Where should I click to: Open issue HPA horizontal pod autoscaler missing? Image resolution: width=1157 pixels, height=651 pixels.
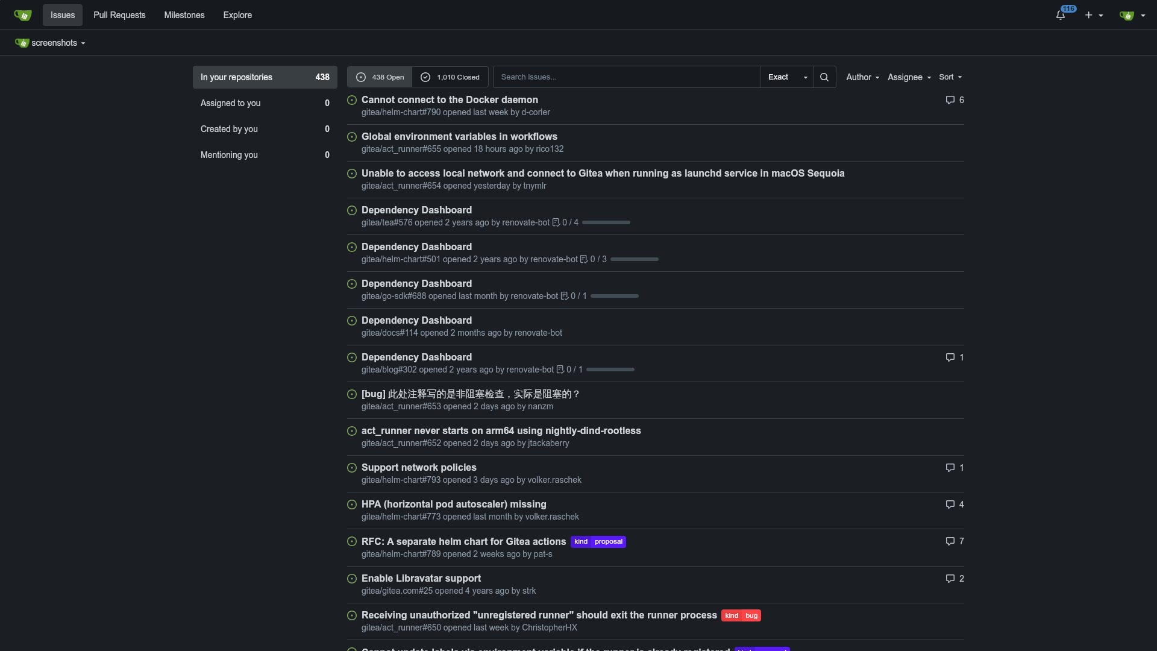[454, 504]
